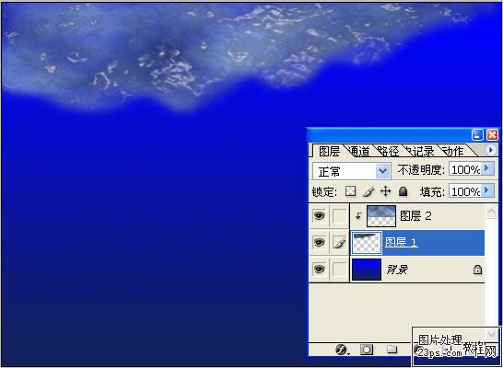This screenshot has width=503, height=368.
Task: Click the padlock on 背景 layer
Action: point(477,270)
